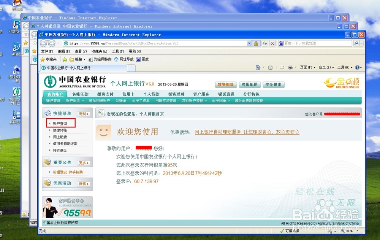Open a new blank IE tab

pyautogui.click(x=131, y=68)
